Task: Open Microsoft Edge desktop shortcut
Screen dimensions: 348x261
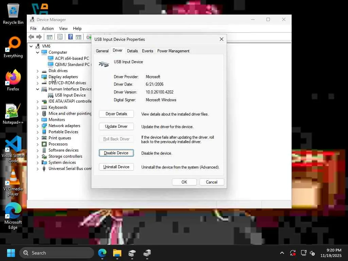Action: tap(13, 216)
